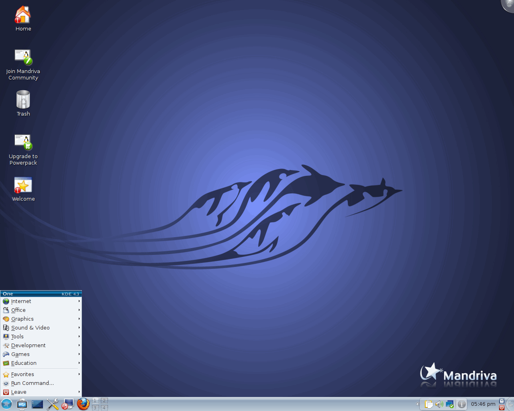
Task: Switch to virtual desktop 1 in pager
Action: [x=96, y=401]
